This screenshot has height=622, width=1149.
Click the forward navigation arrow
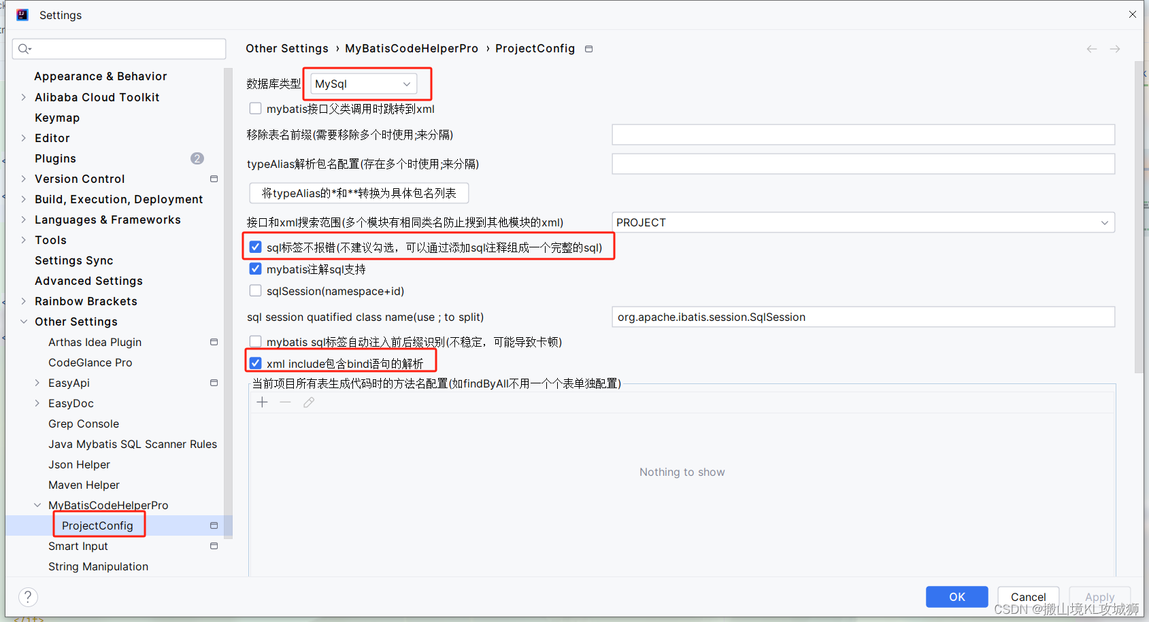(x=1115, y=49)
